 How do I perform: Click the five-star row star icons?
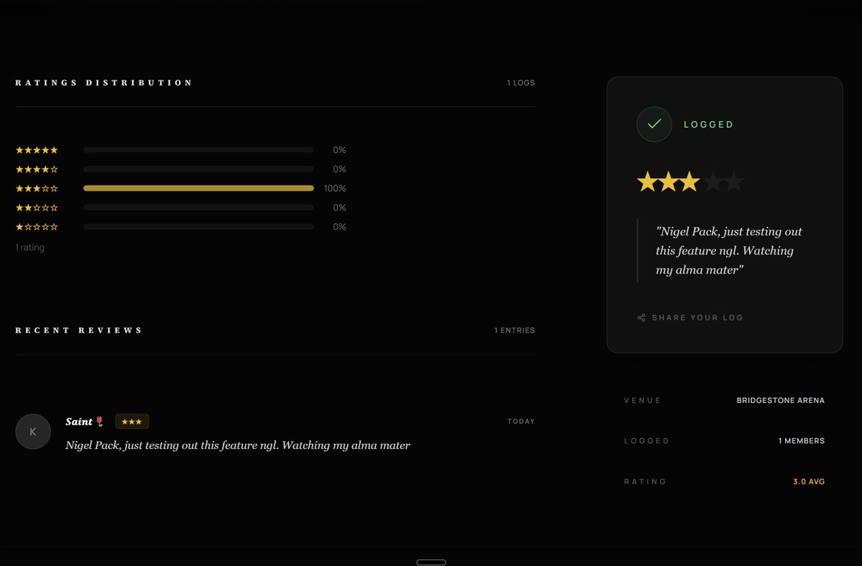tap(37, 150)
